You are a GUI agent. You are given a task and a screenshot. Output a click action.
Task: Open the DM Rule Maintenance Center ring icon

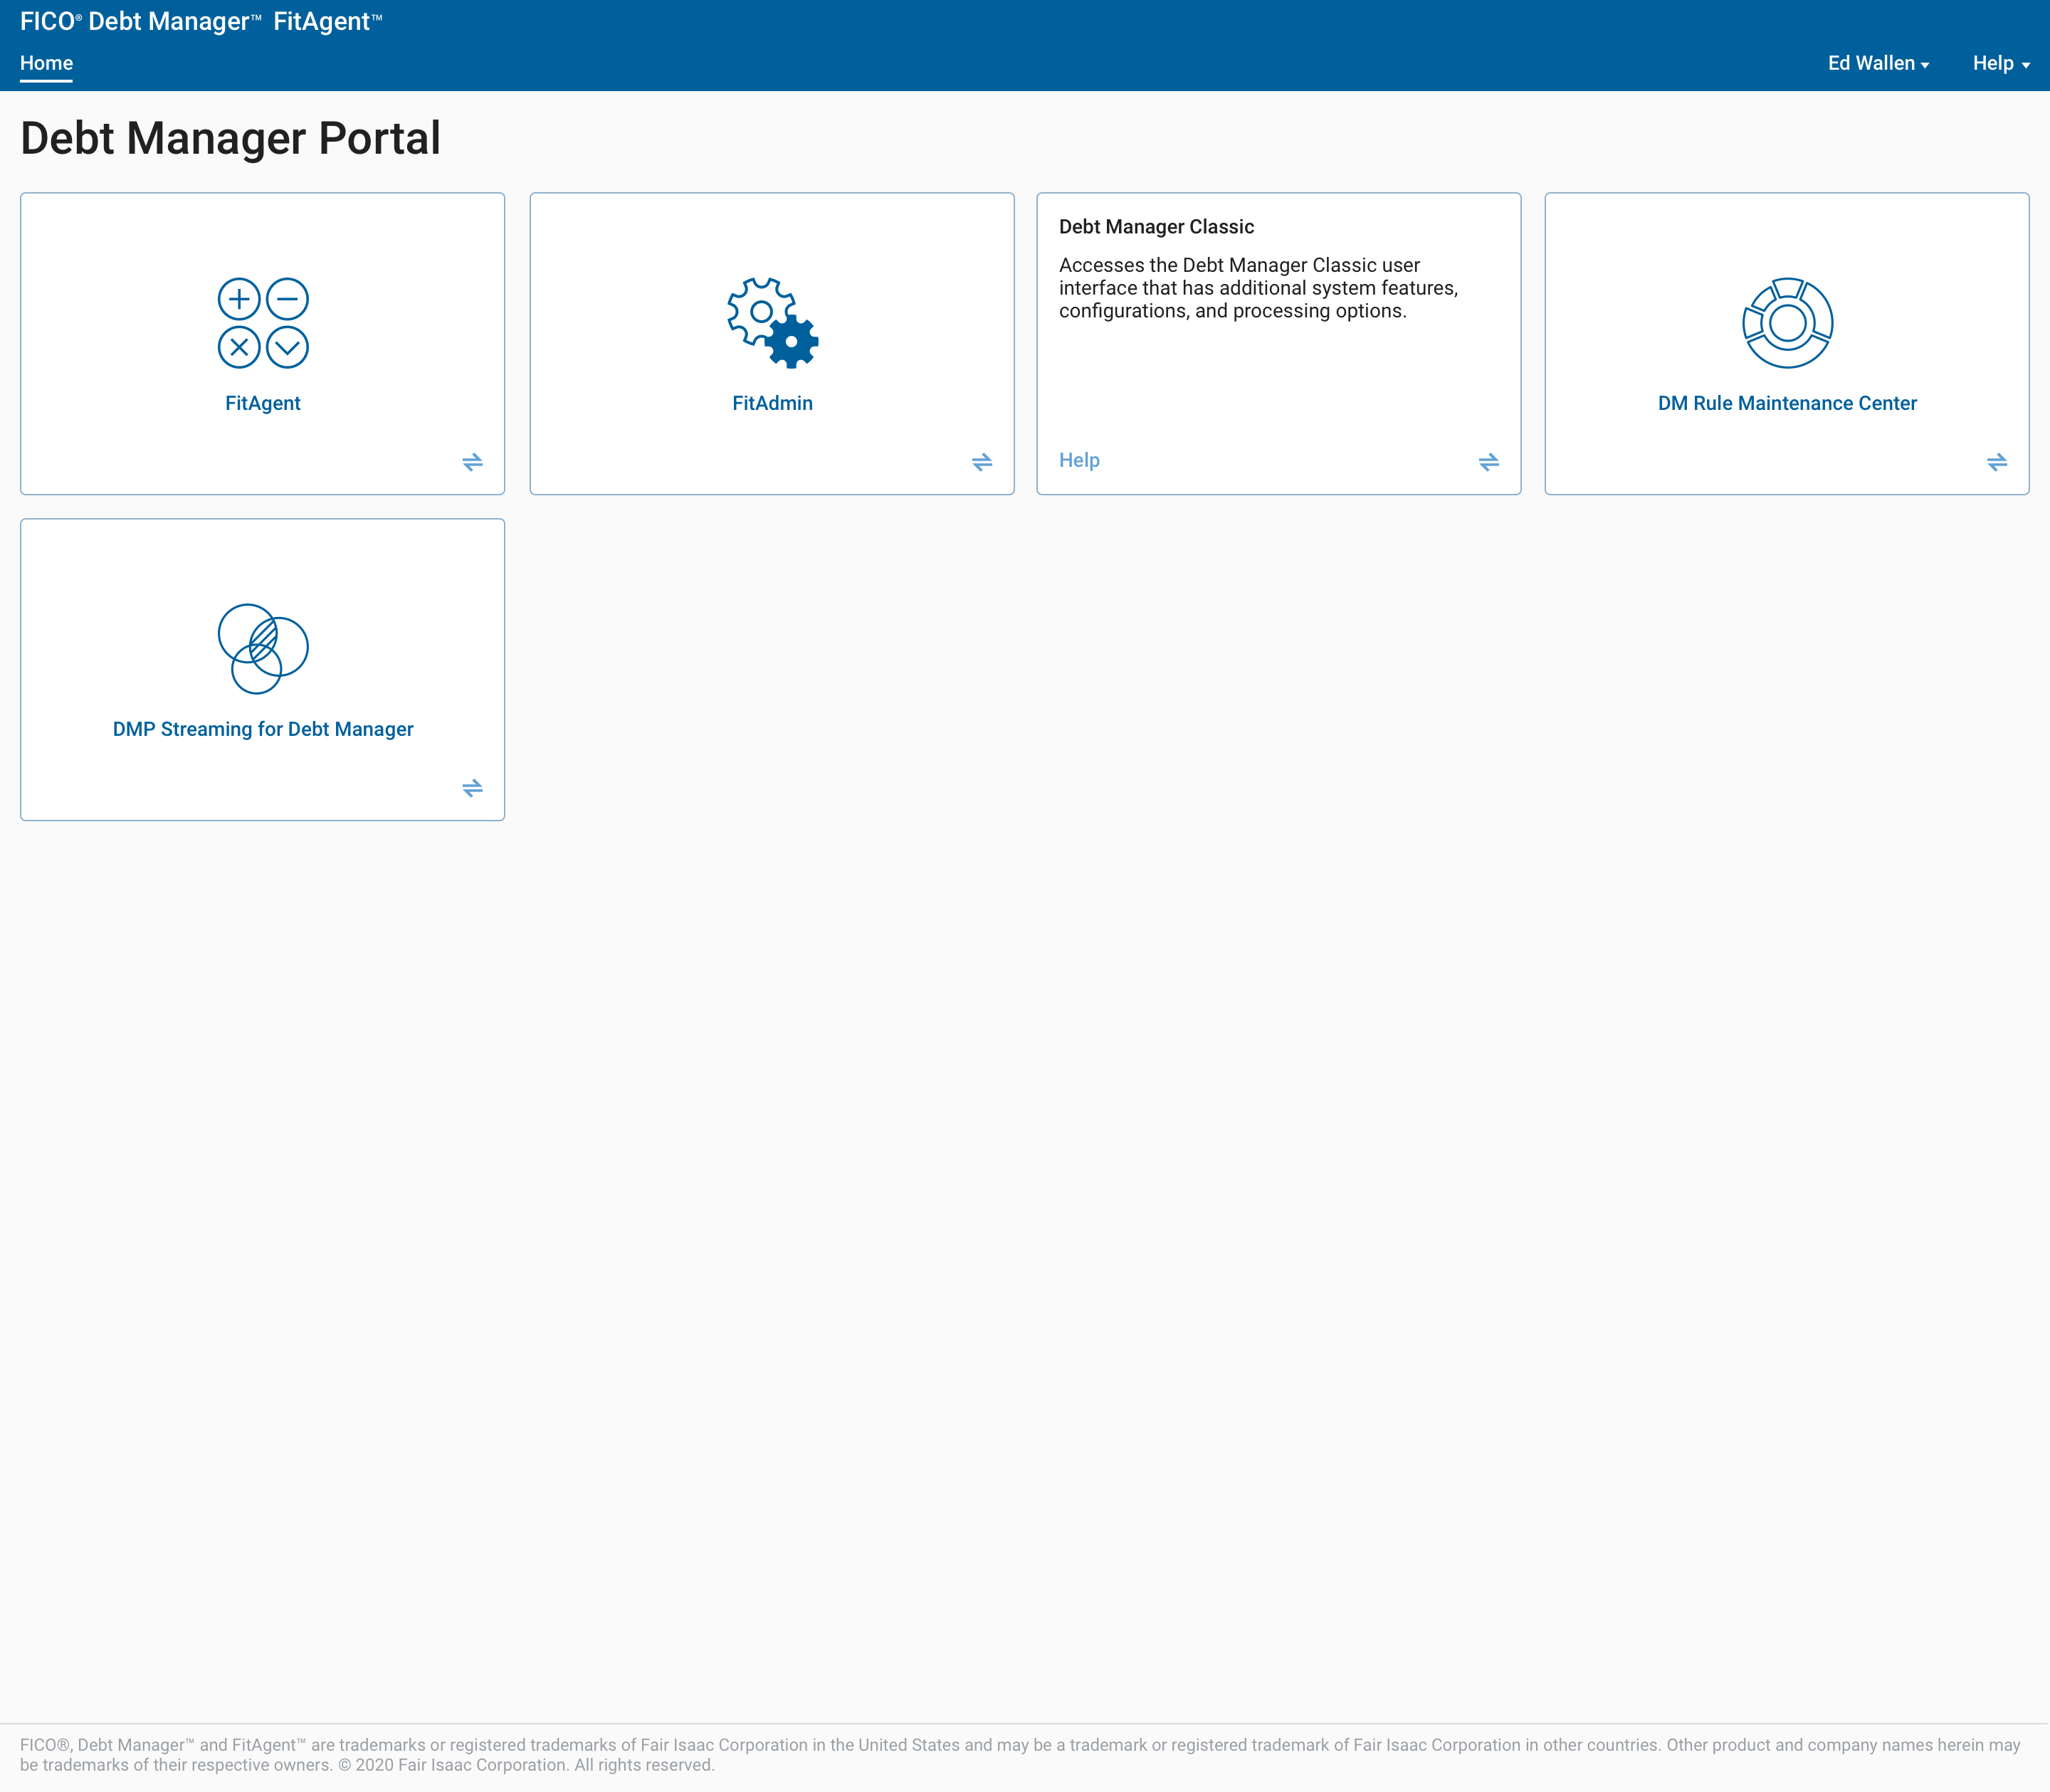[x=1787, y=323]
